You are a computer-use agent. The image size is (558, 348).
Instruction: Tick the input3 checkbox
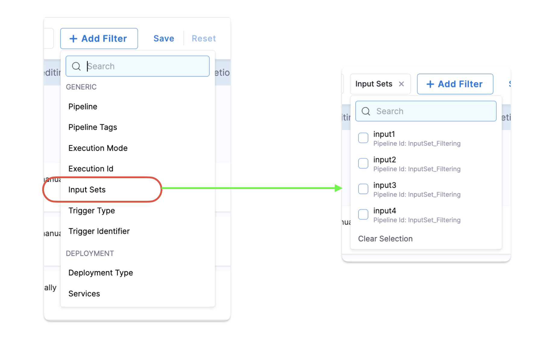coord(363,189)
